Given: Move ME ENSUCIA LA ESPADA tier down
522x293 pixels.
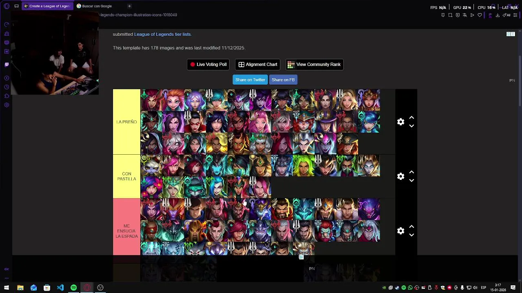Looking at the screenshot, I should point(411,235).
